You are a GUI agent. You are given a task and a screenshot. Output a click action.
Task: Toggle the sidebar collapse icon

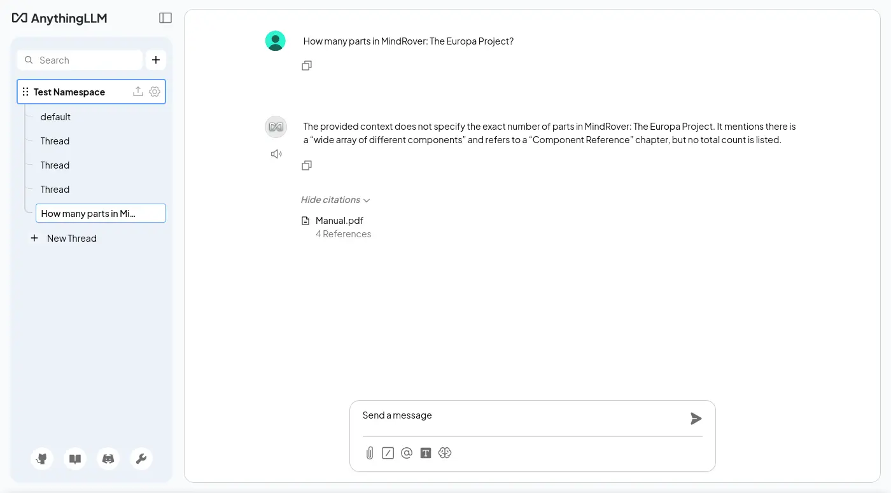[165, 18]
